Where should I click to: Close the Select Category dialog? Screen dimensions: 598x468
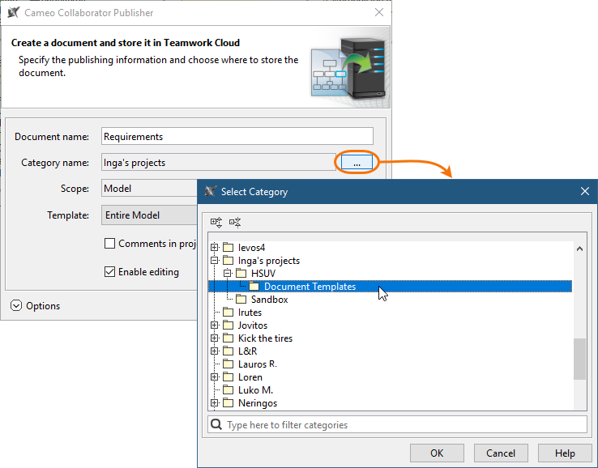click(585, 191)
